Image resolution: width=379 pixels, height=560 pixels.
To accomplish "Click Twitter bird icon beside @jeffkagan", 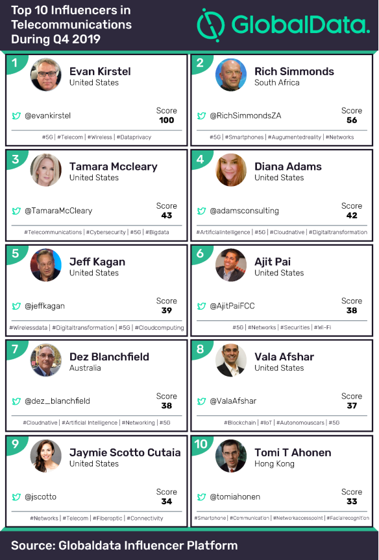I will (x=16, y=306).
